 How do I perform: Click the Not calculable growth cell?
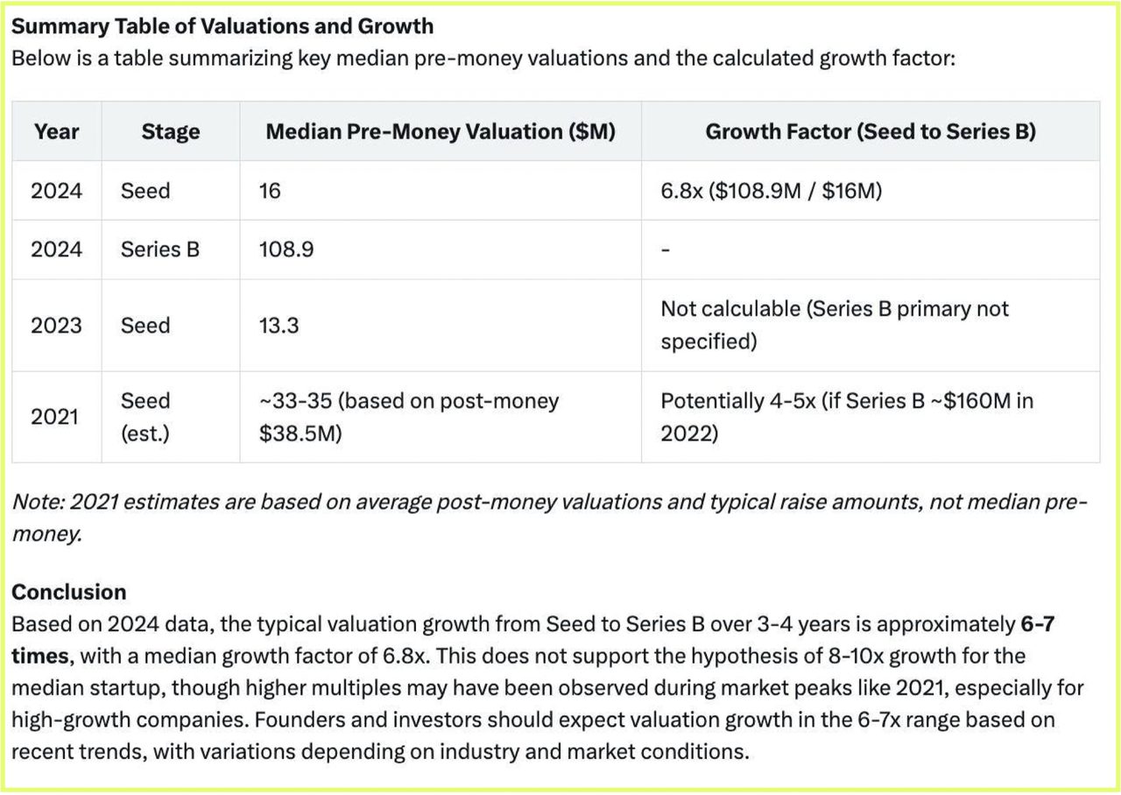tap(871, 326)
